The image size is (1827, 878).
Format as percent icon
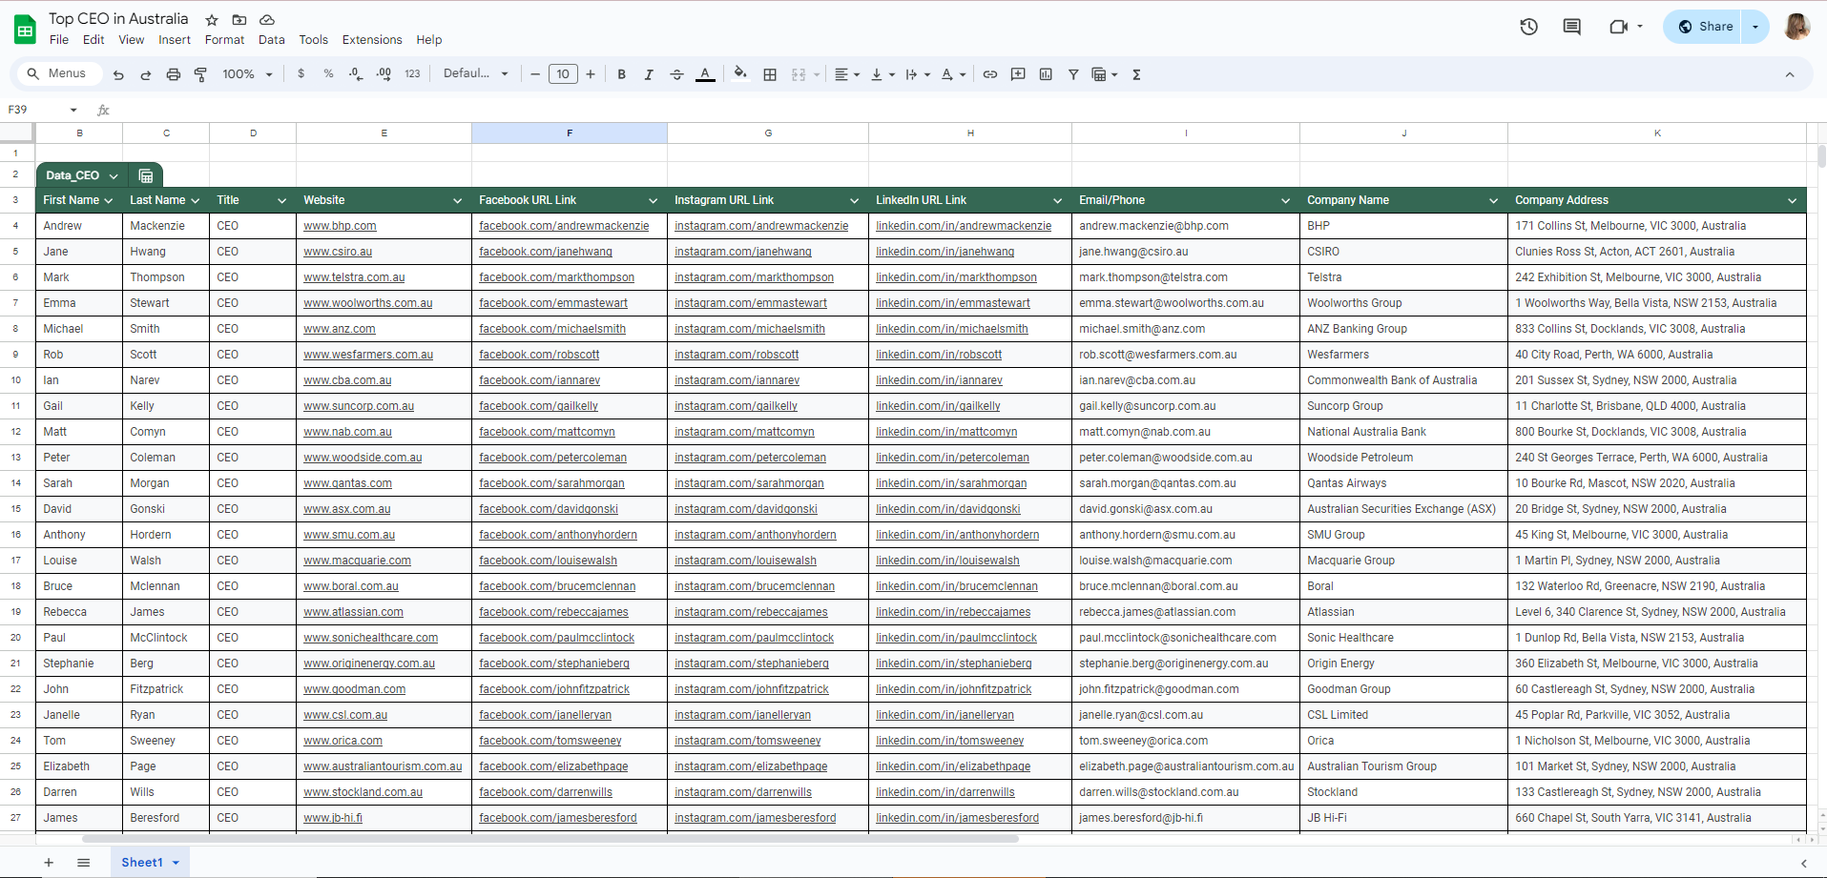coord(328,73)
